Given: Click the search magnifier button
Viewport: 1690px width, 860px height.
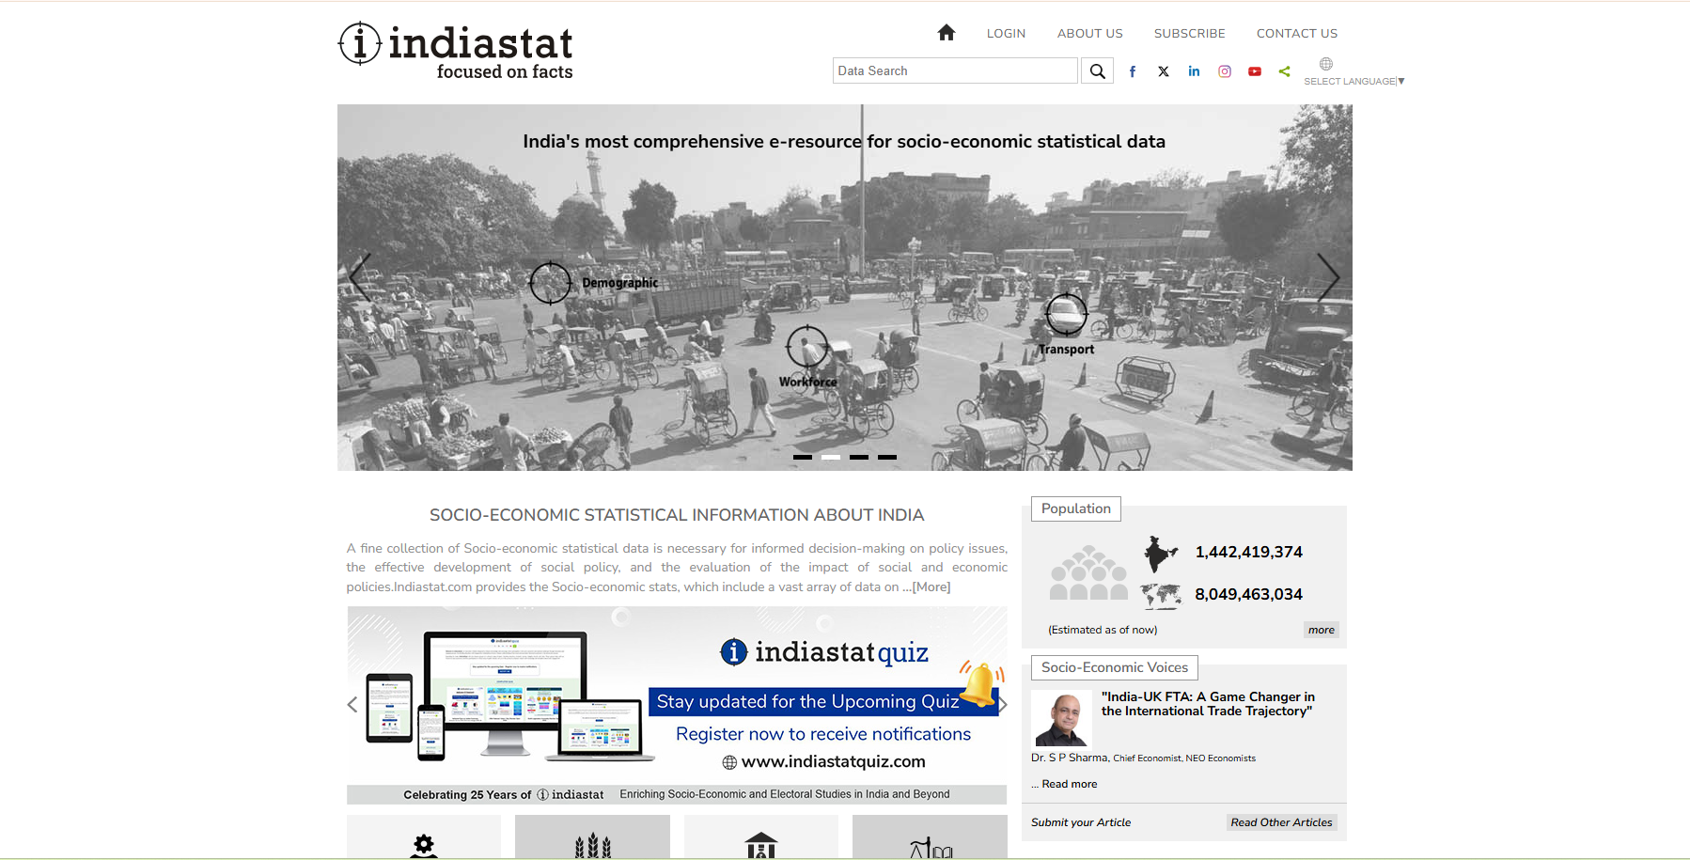Looking at the screenshot, I should (x=1097, y=71).
